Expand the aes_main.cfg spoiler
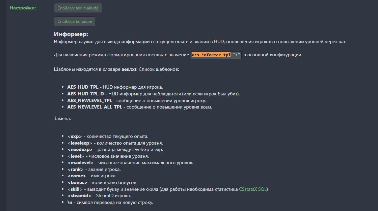The height and width of the screenshot is (211, 378). (78, 8)
